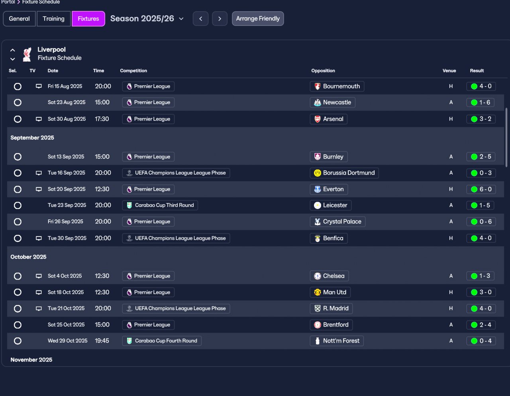Select the radio button for Crystal Palace fixture
Screen dimensions: 510x396
pyautogui.click(x=18, y=222)
